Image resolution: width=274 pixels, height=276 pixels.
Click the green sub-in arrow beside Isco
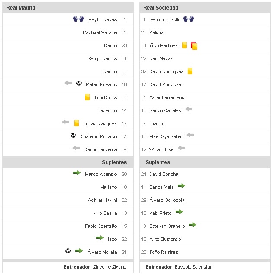tap(100, 238)
